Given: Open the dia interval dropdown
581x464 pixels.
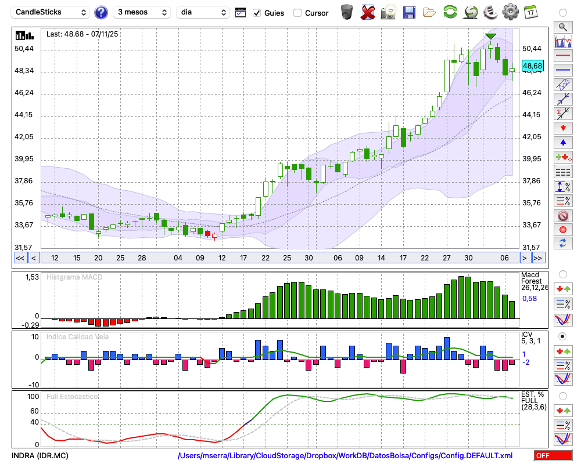Looking at the screenshot, I should tap(203, 12).
